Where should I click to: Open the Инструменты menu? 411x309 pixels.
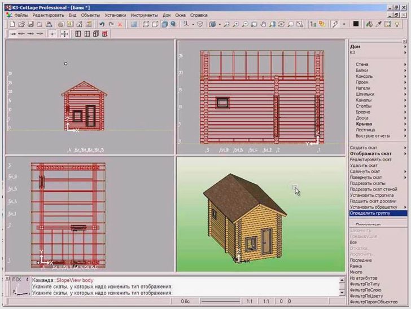(144, 15)
